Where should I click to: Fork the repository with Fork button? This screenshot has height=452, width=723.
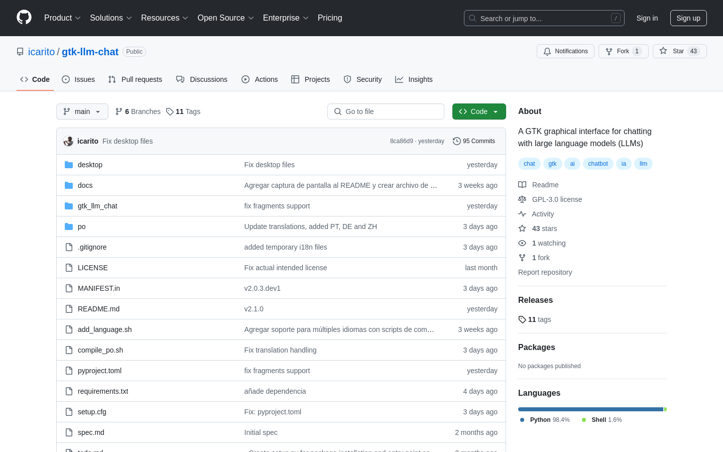pos(624,51)
